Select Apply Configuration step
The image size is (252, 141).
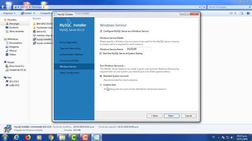69,73
